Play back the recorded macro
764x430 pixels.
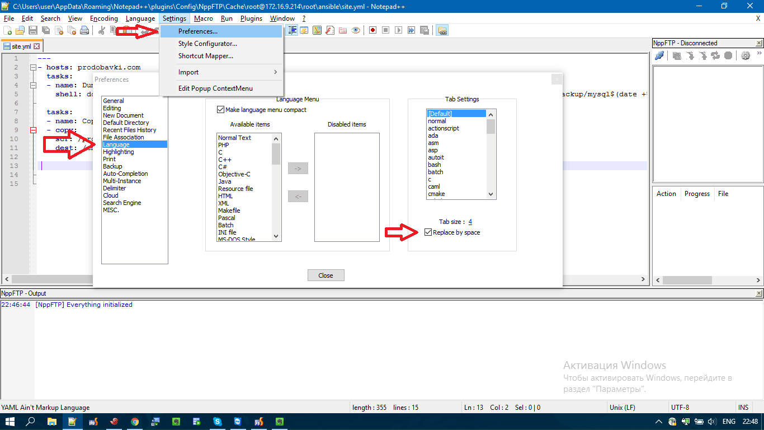pyautogui.click(x=399, y=30)
